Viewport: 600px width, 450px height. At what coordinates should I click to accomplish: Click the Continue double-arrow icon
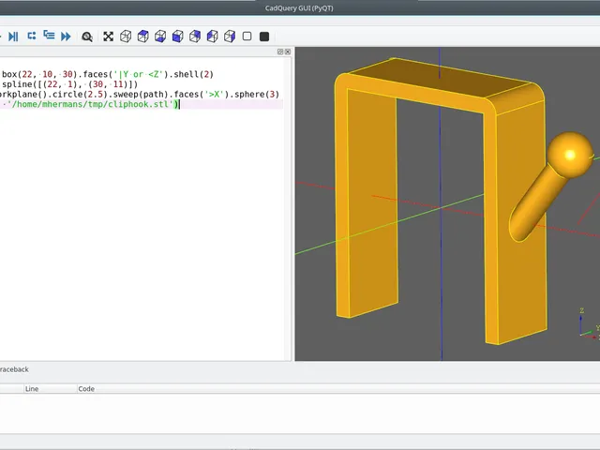coord(66,37)
